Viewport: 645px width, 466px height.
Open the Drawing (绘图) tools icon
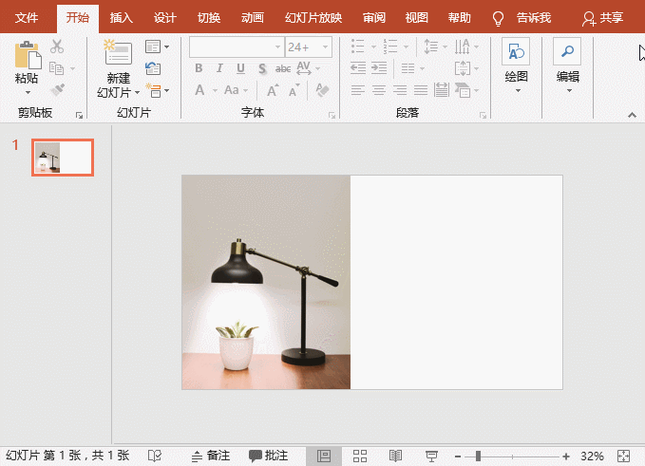[x=516, y=53]
